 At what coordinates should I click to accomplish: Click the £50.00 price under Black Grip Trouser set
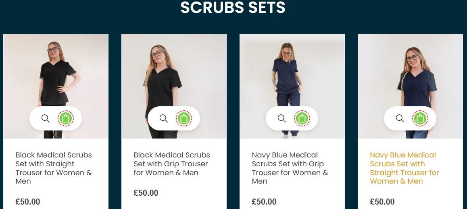[146, 192]
